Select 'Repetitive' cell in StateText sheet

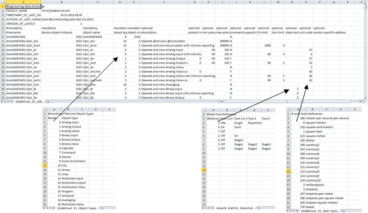(254, 123)
